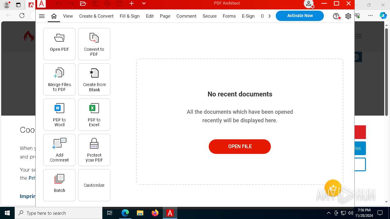Click the Add Comment tile

pos(59,150)
